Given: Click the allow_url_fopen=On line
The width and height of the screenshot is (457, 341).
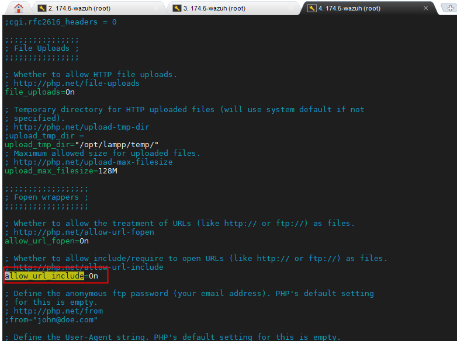Looking at the screenshot, I should point(47,241).
